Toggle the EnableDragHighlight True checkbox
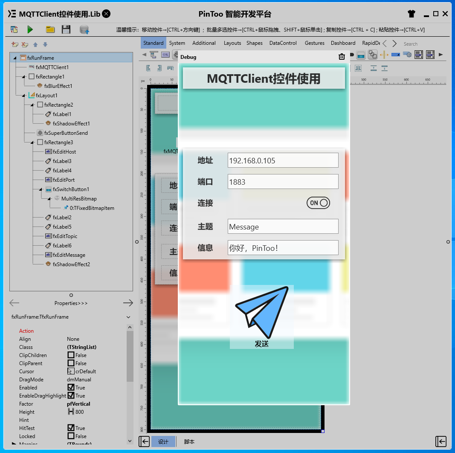This screenshot has height=453, width=455. 71,395
